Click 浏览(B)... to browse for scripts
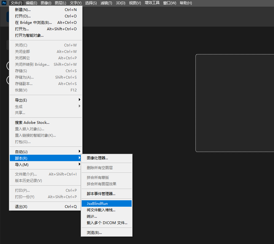This screenshot has height=244, width=274. tap(94, 232)
